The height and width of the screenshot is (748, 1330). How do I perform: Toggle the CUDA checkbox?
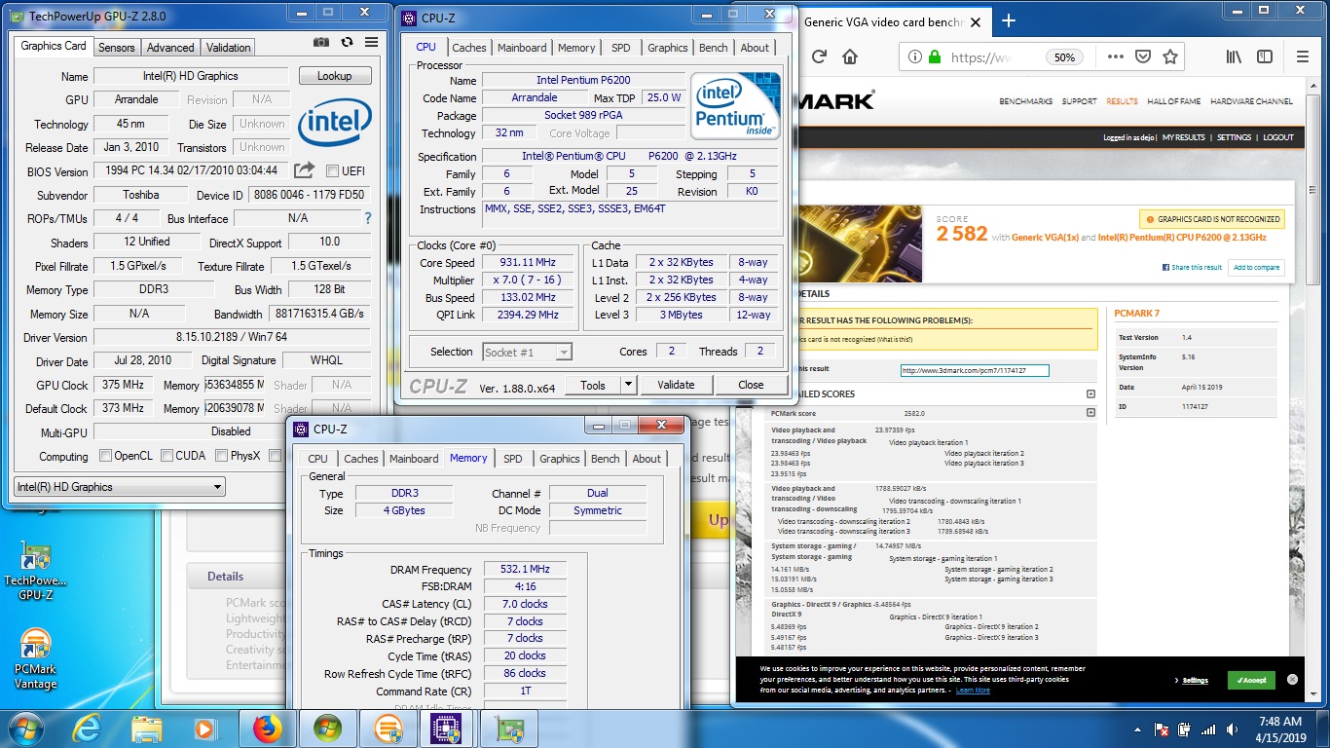[167, 456]
